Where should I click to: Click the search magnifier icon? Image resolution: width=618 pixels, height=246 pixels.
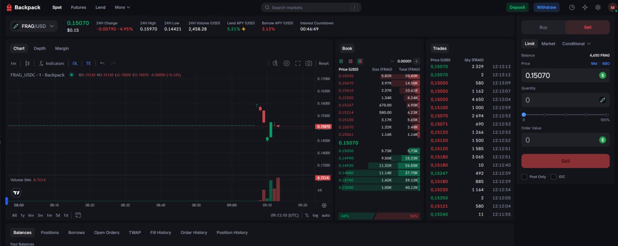click(x=267, y=7)
